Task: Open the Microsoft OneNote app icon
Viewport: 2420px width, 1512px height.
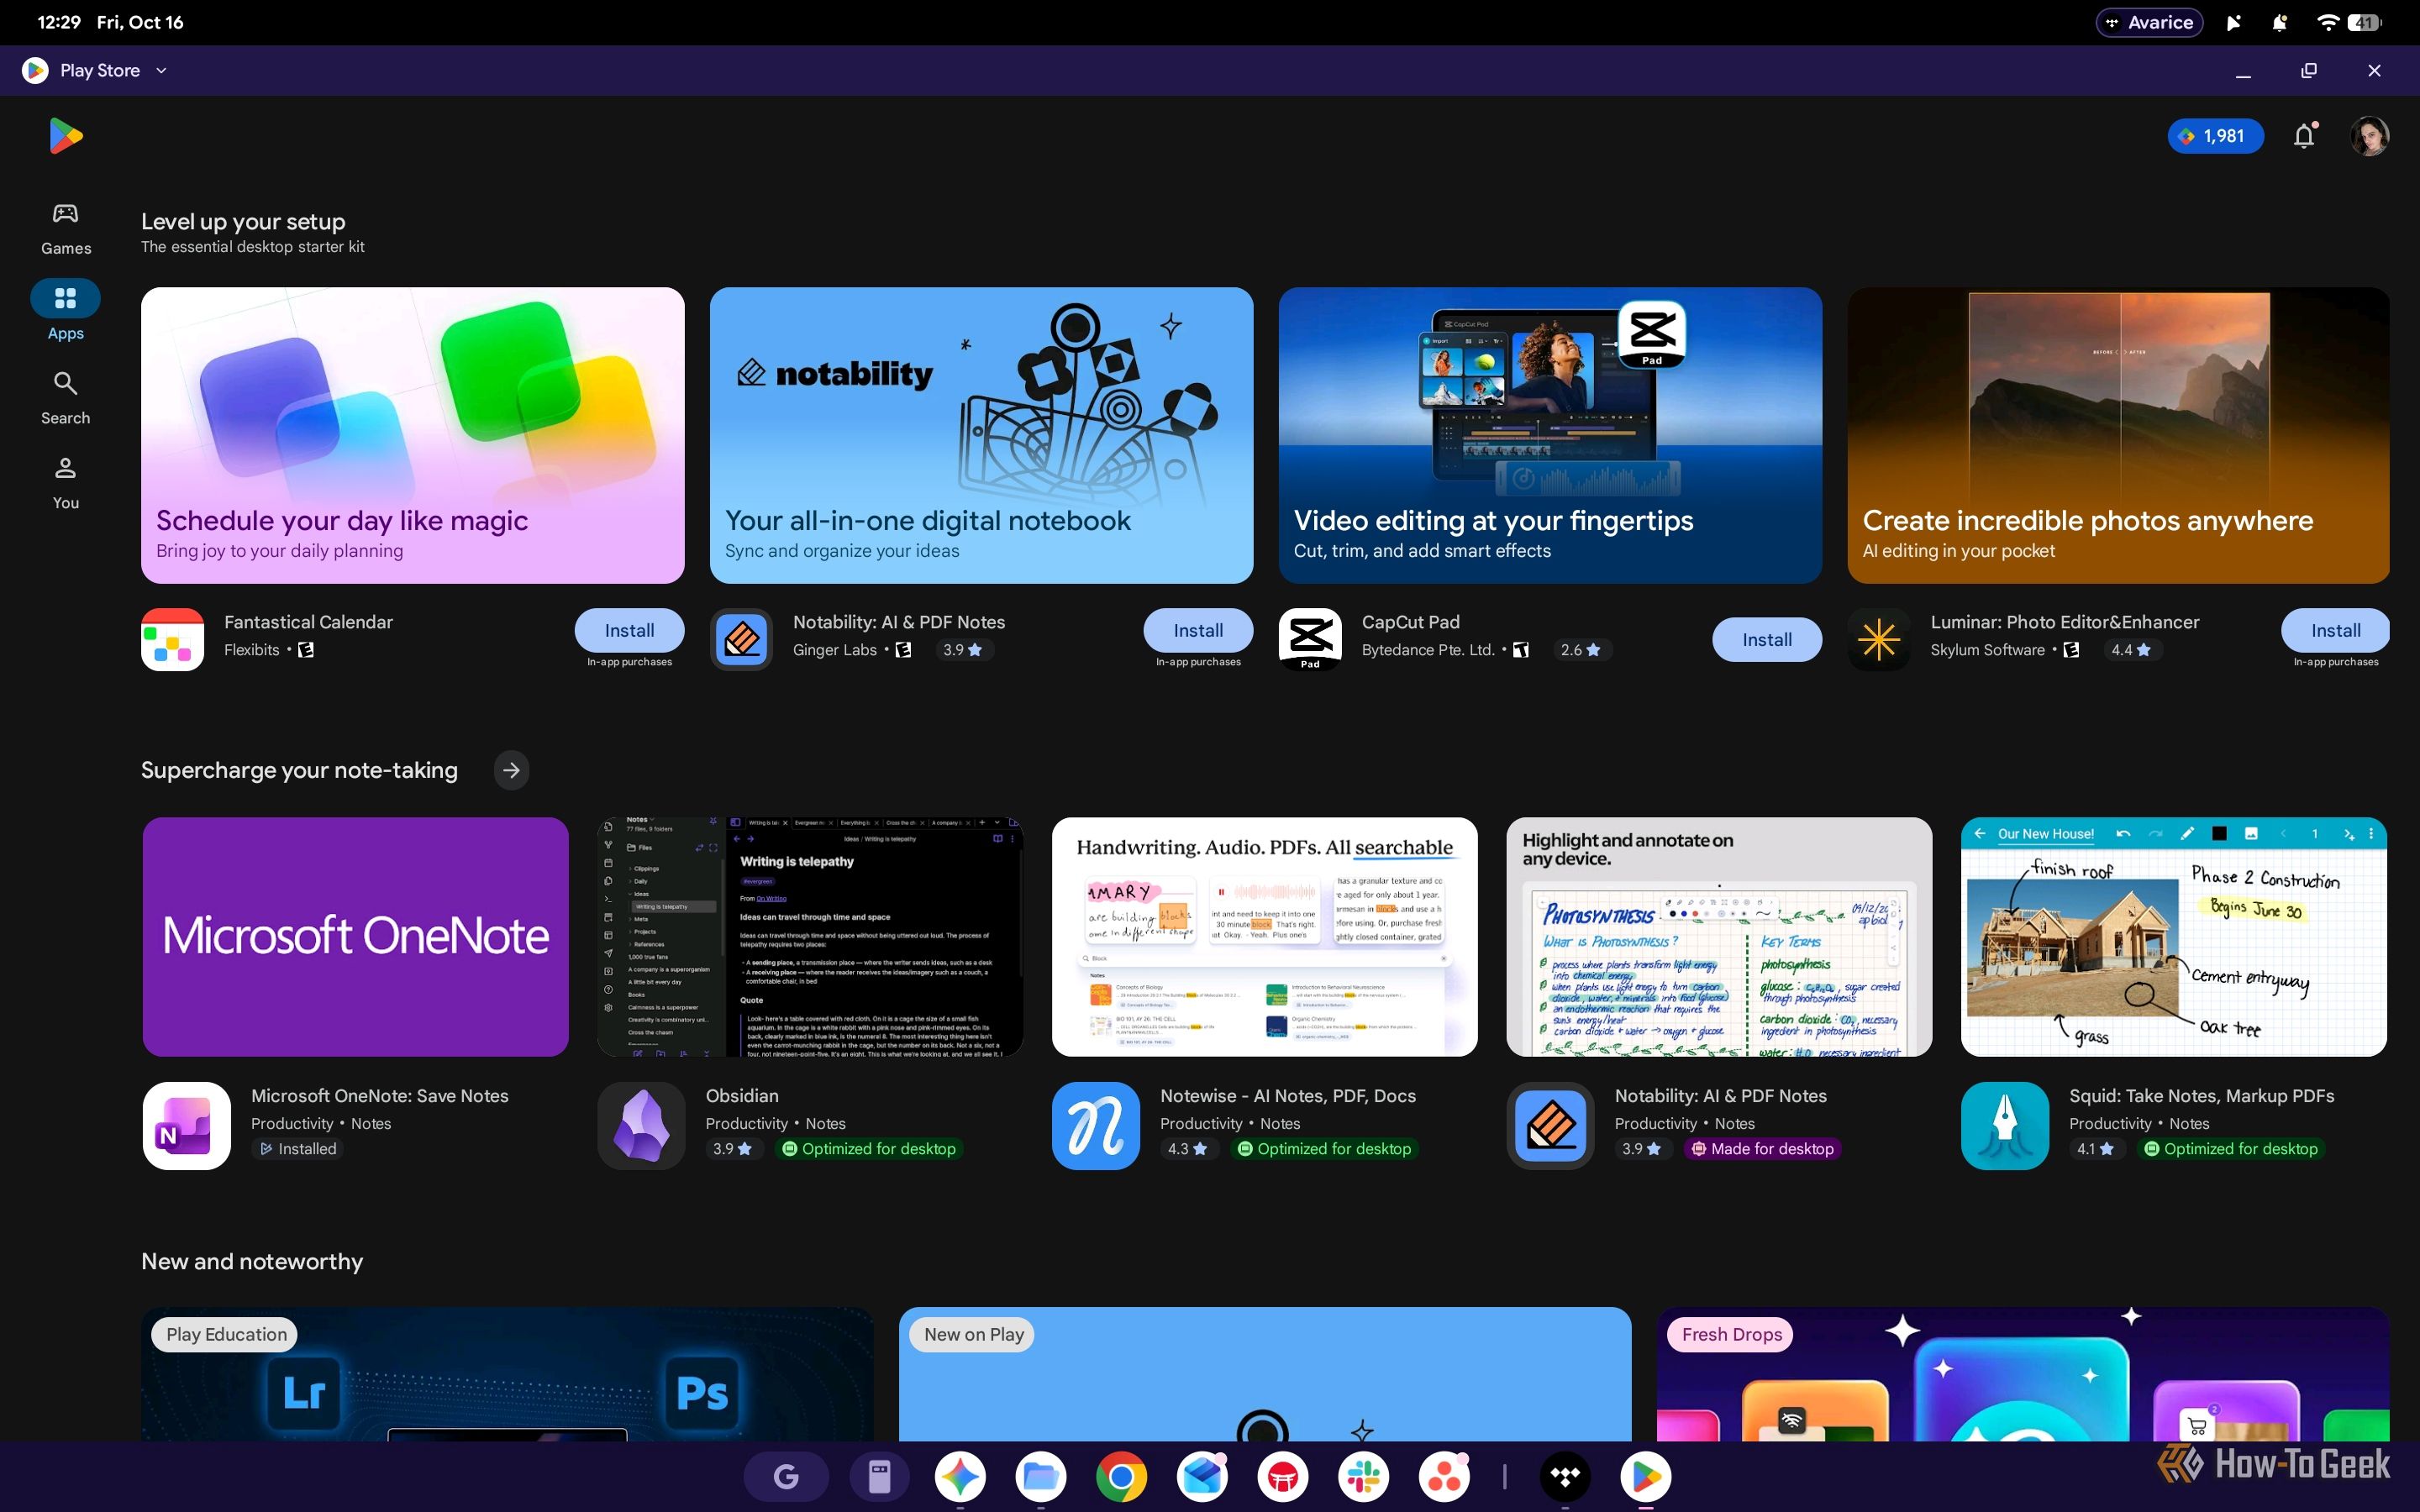Action: 187,1125
